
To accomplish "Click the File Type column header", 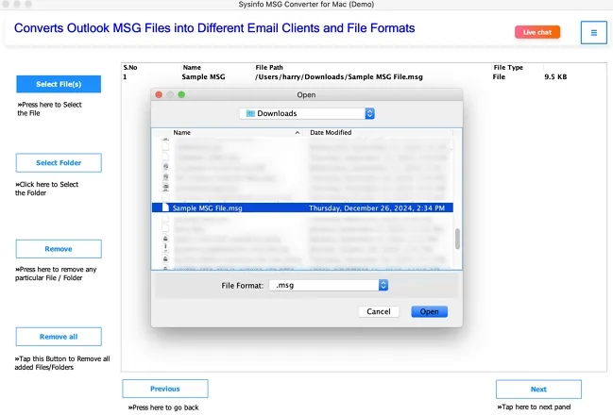I will [x=508, y=67].
